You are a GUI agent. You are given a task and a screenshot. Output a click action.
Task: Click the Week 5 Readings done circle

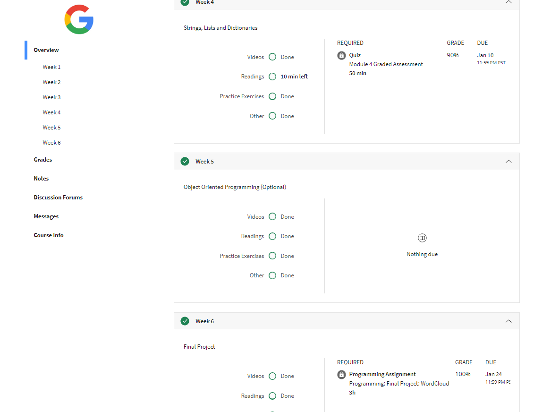pyautogui.click(x=272, y=236)
